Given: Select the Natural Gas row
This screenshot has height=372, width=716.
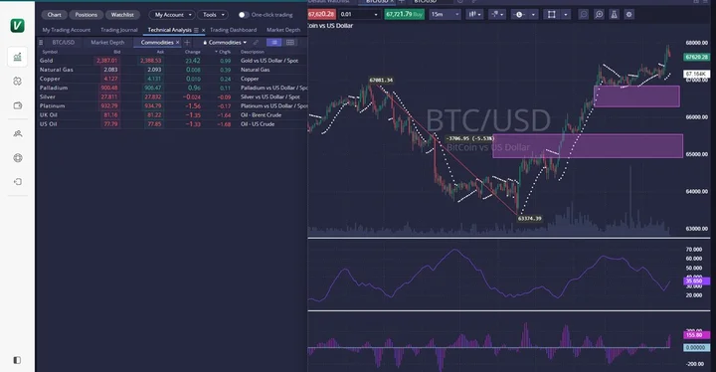Looking at the screenshot, I should coord(172,70).
